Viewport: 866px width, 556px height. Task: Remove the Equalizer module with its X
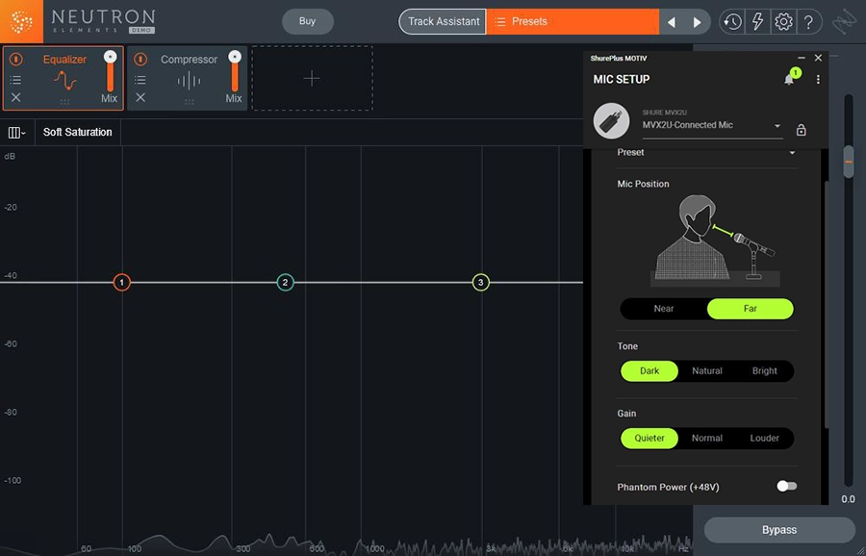[15, 97]
